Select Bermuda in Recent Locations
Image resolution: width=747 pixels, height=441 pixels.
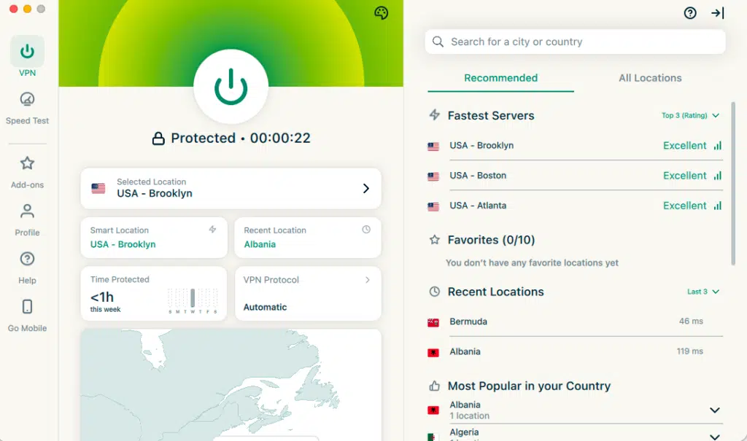[575, 321]
